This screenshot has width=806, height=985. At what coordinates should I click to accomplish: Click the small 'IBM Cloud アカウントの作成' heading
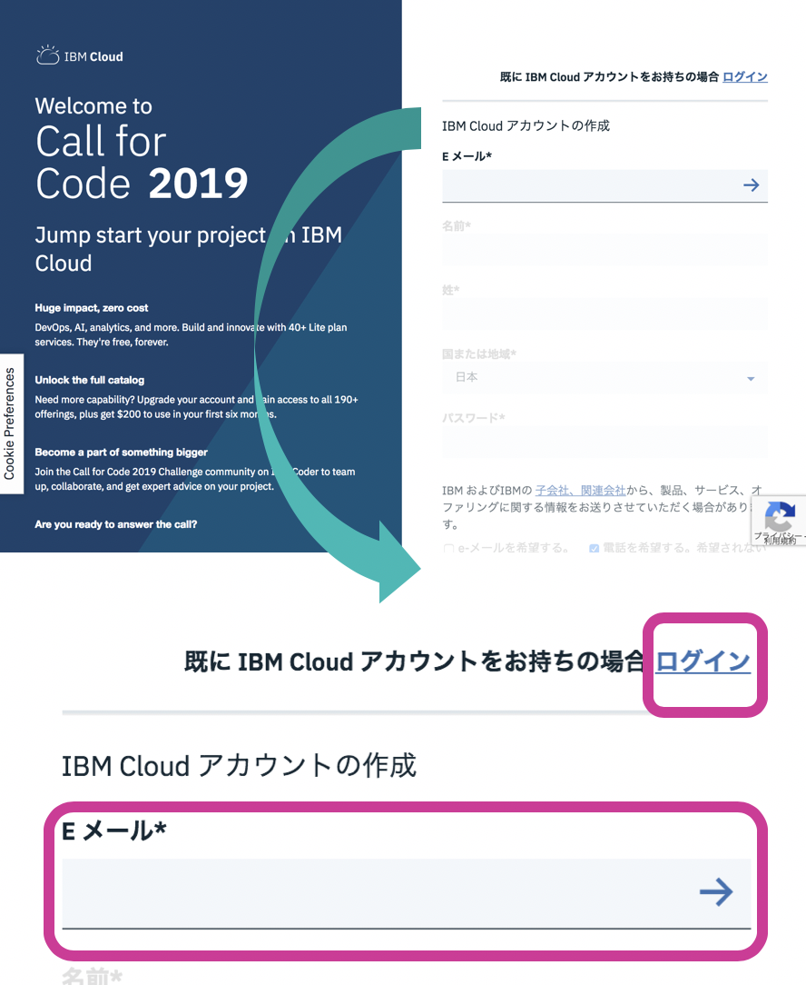coord(526,125)
